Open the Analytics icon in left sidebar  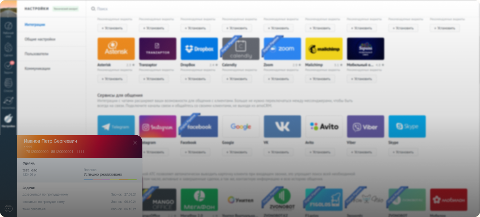[x=8, y=102]
